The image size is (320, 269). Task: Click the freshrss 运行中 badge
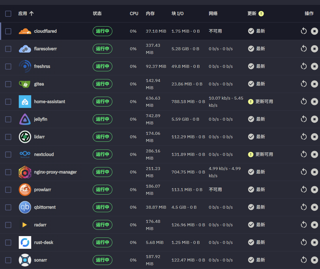103,66
